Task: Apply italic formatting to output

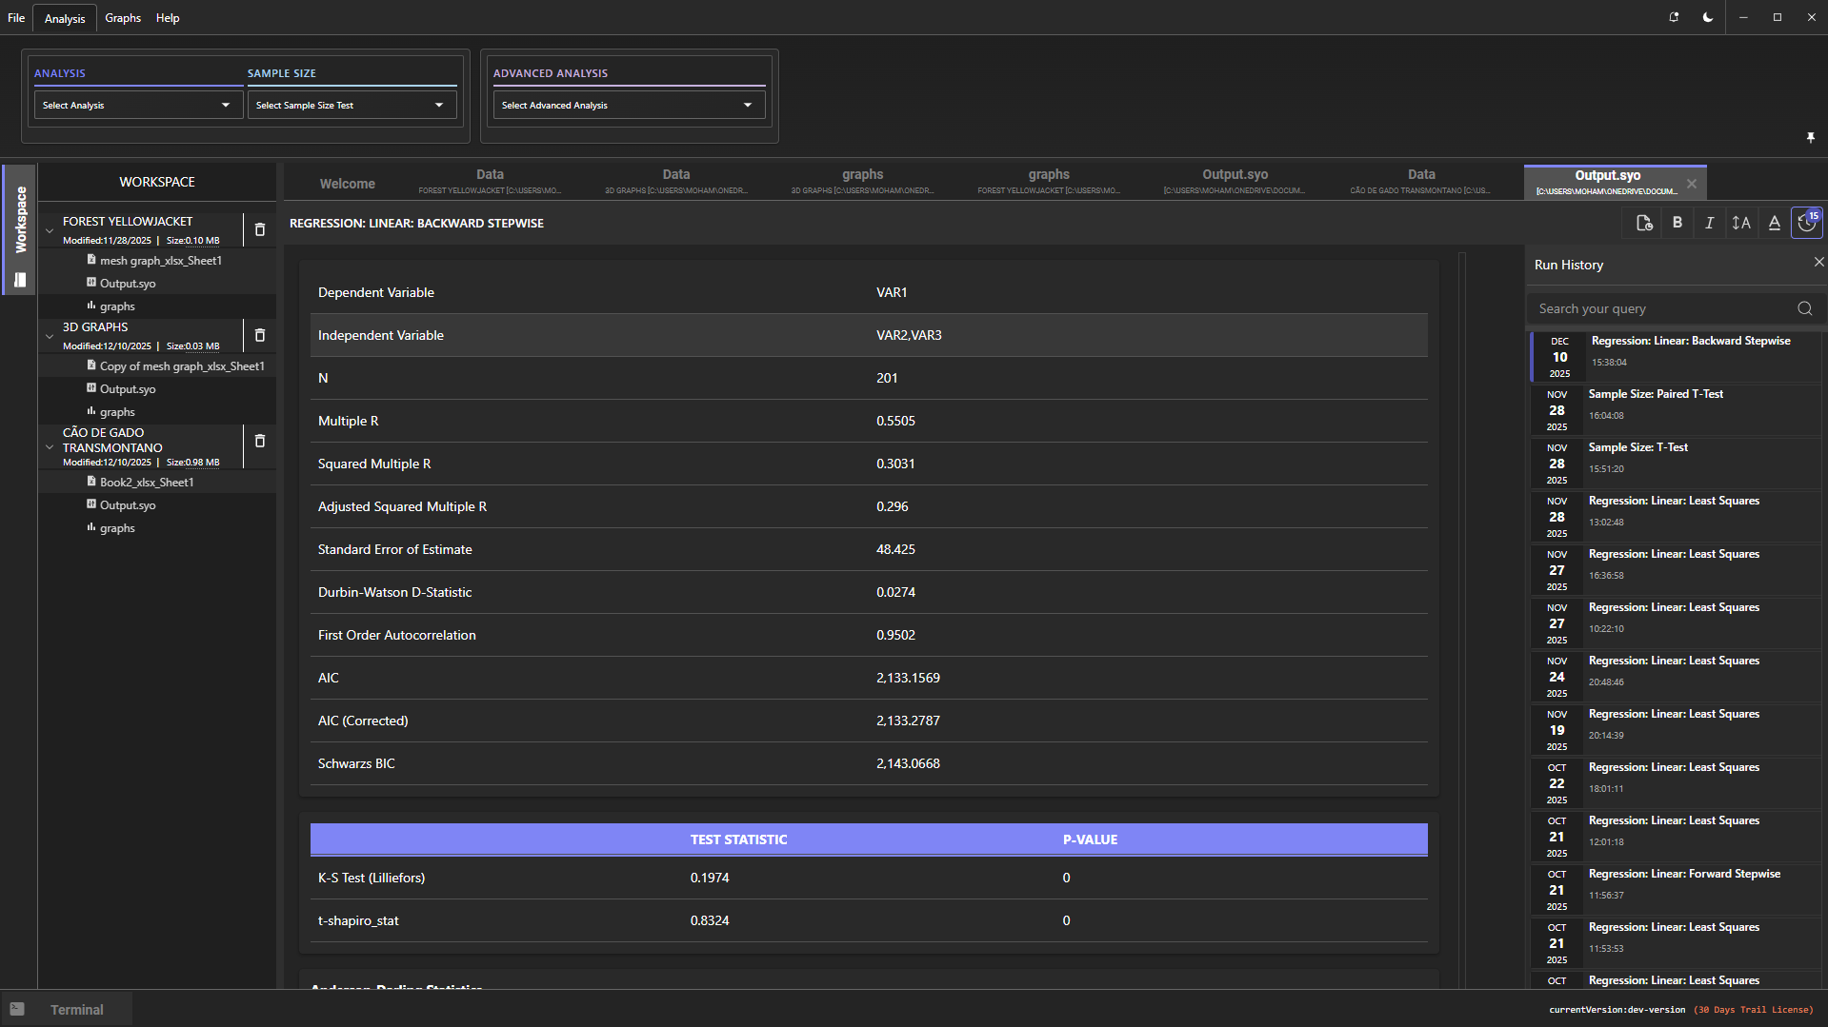Action: point(1709,223)
